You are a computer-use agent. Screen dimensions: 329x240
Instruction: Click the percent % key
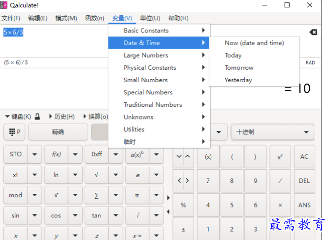click(x=183, y=205)
